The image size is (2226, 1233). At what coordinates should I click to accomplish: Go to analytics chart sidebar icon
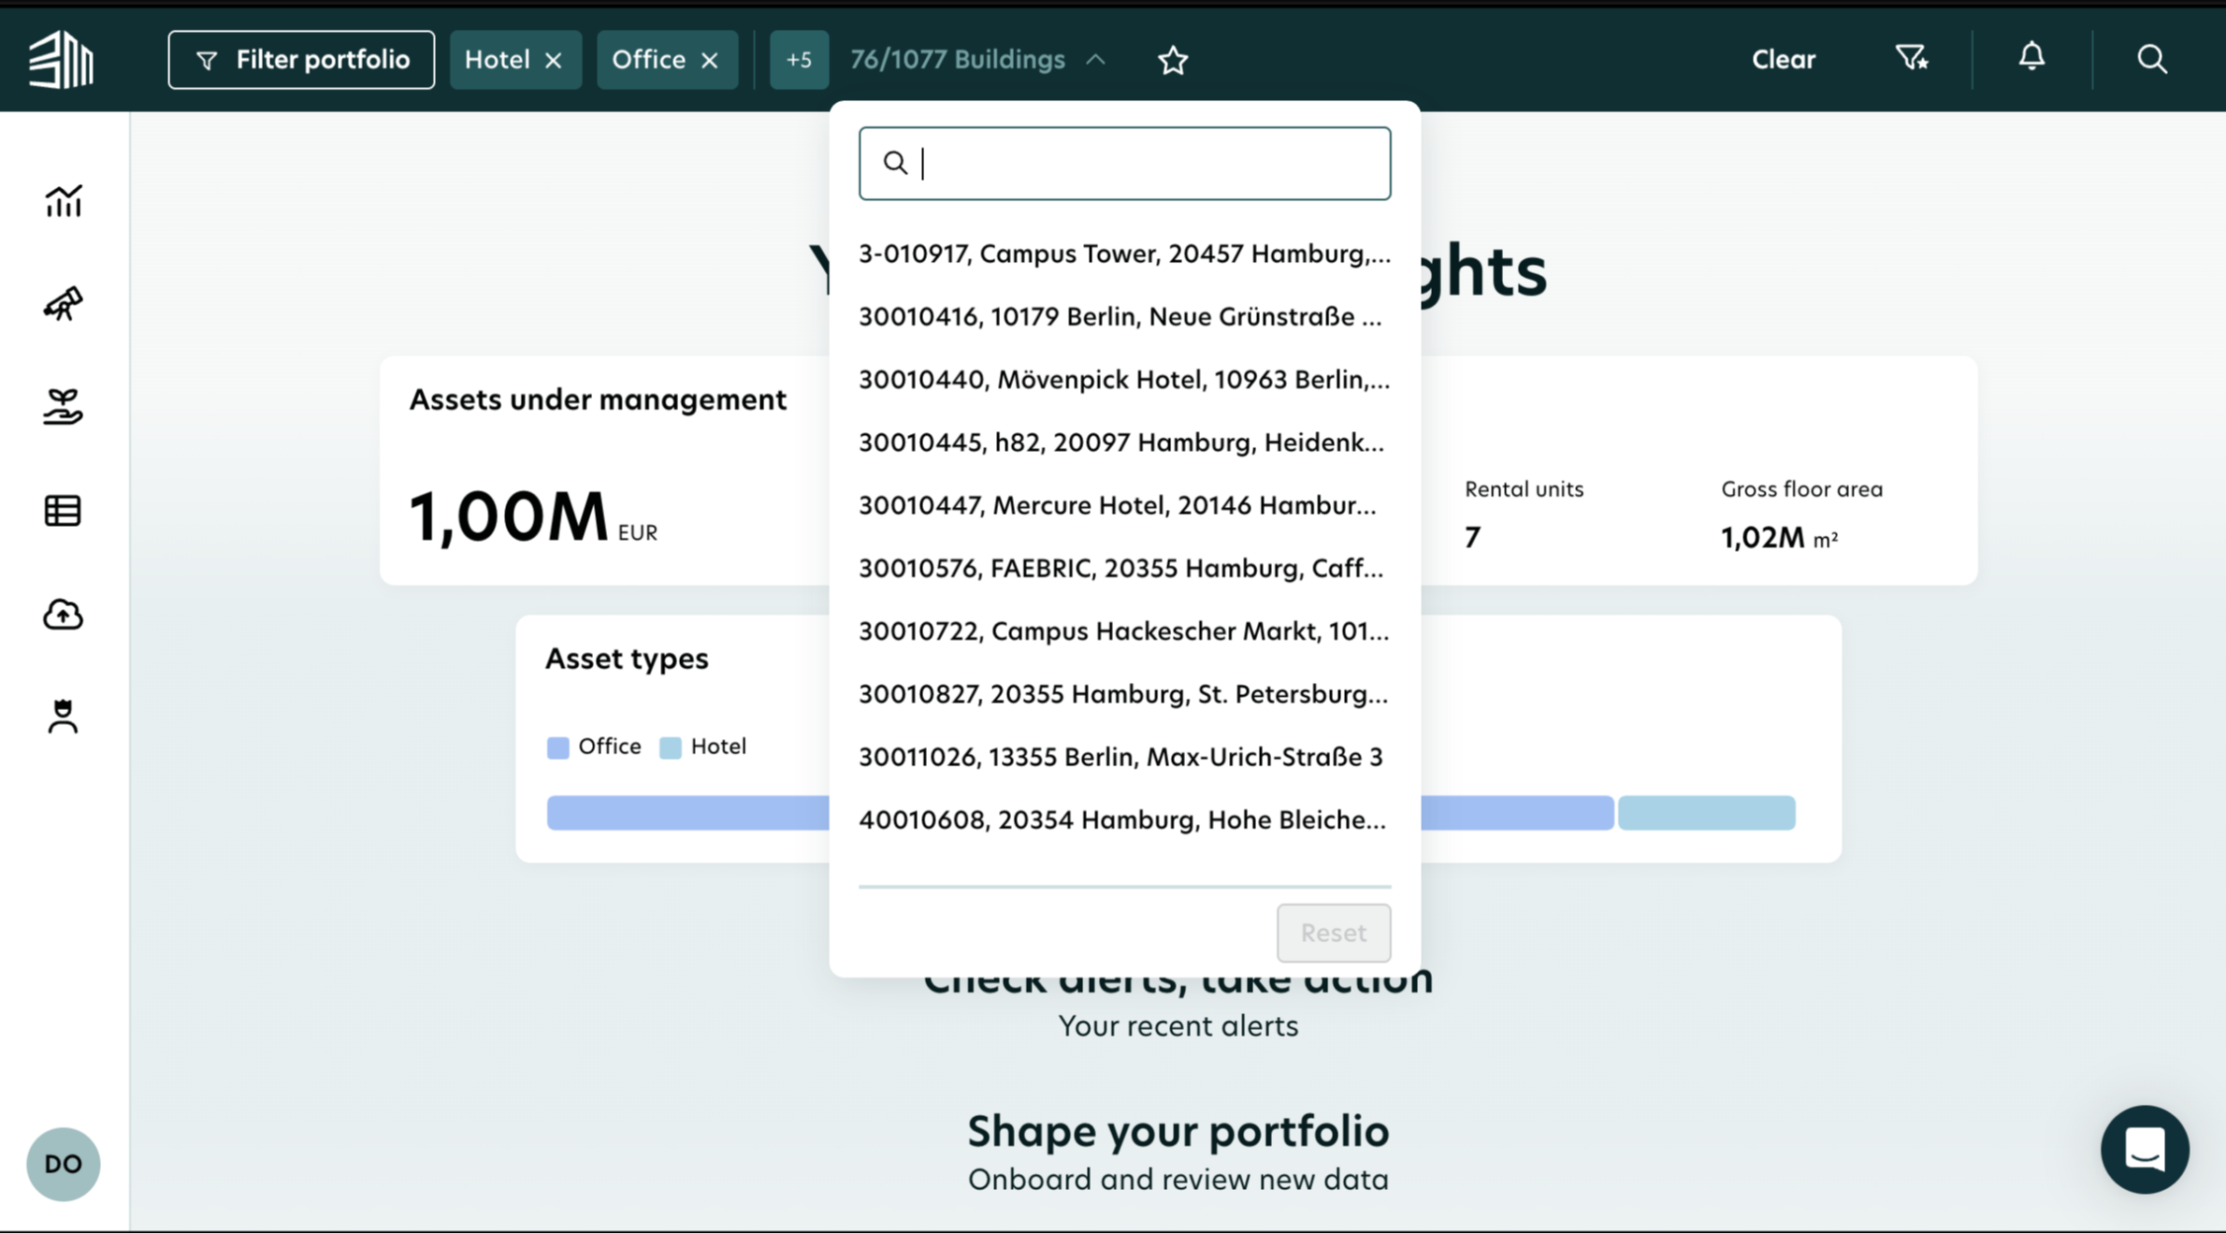point(64,200)
